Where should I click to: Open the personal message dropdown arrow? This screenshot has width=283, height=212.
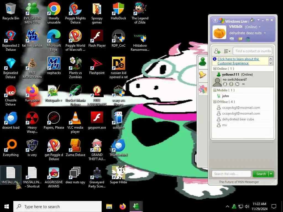click(x=265, y=33)
